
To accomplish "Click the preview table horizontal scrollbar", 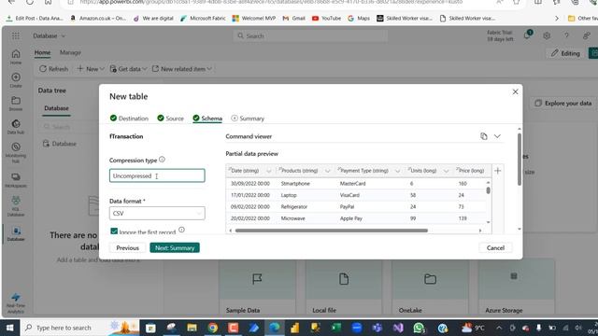I will tap(332, 231).
